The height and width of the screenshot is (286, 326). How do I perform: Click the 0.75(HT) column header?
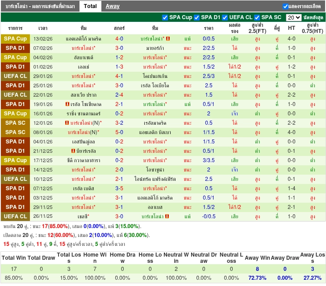pos(313,28)
